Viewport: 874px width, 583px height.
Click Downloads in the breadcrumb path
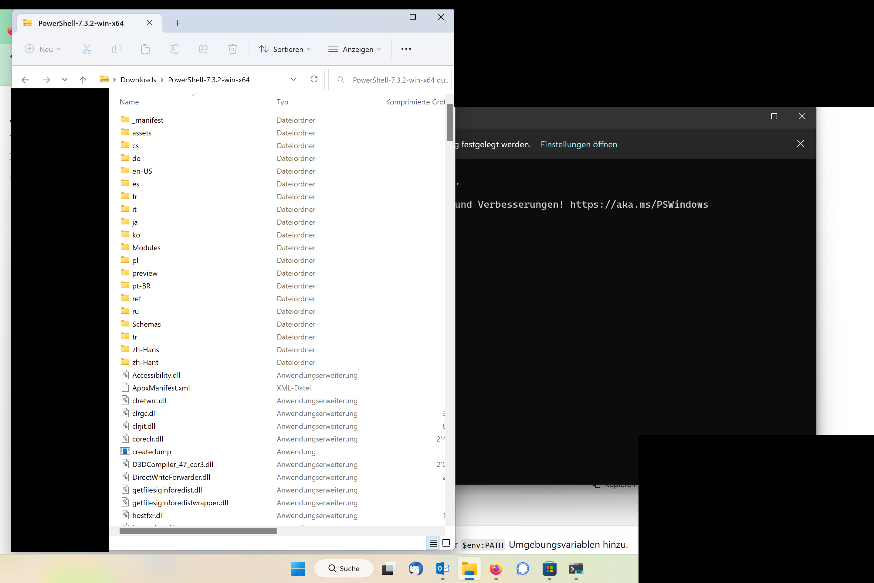pos(138,80)
